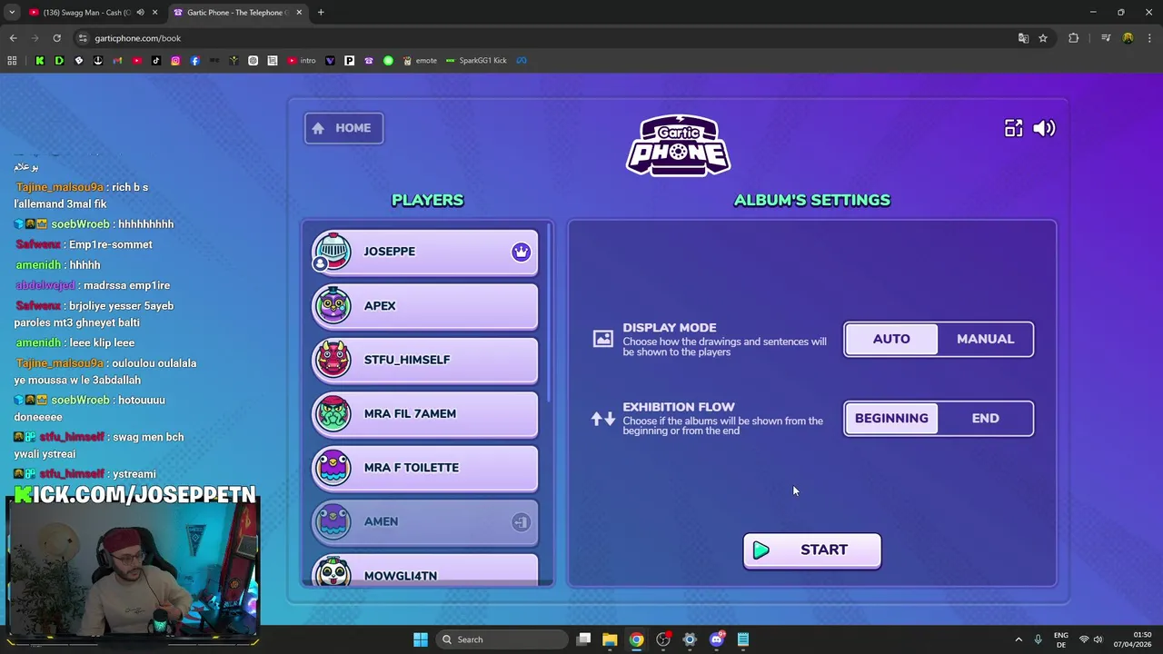Toggle fullscreen with the expand icon
The width and height of the screenshot is (1163, 654).
1013,128
